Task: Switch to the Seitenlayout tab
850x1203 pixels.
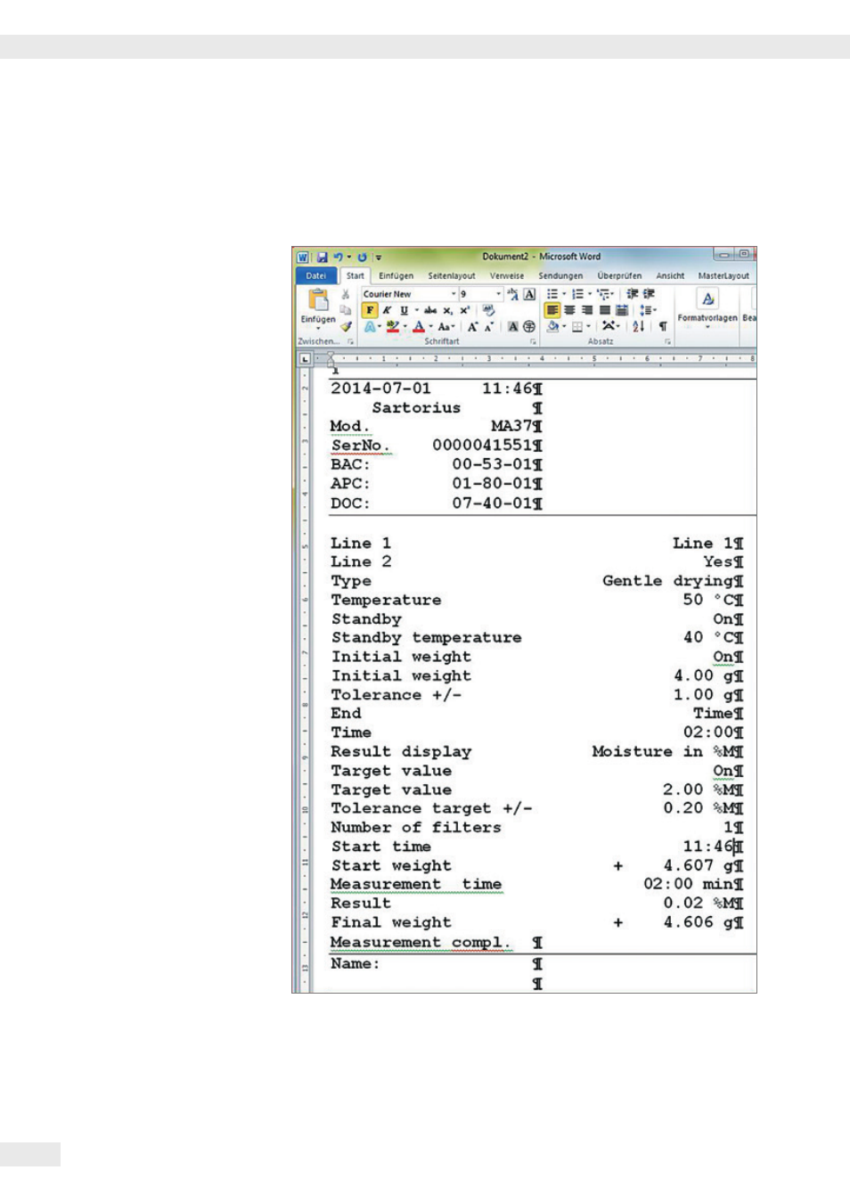Action: click(451, 276)
